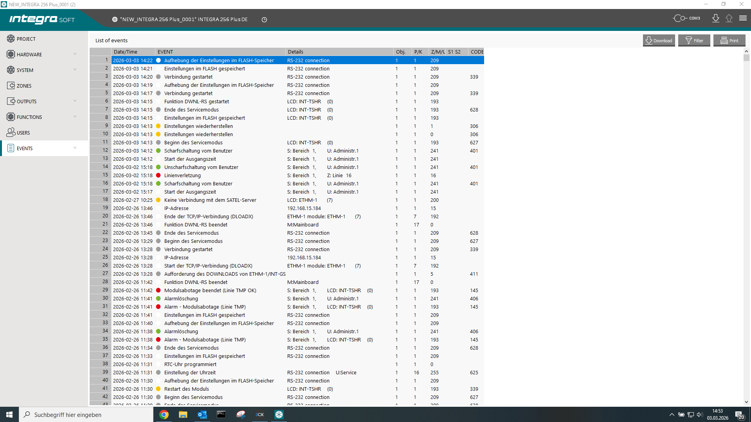Expand the Functions menu chevron
751x422 pixels.
[x=75, y=117]
